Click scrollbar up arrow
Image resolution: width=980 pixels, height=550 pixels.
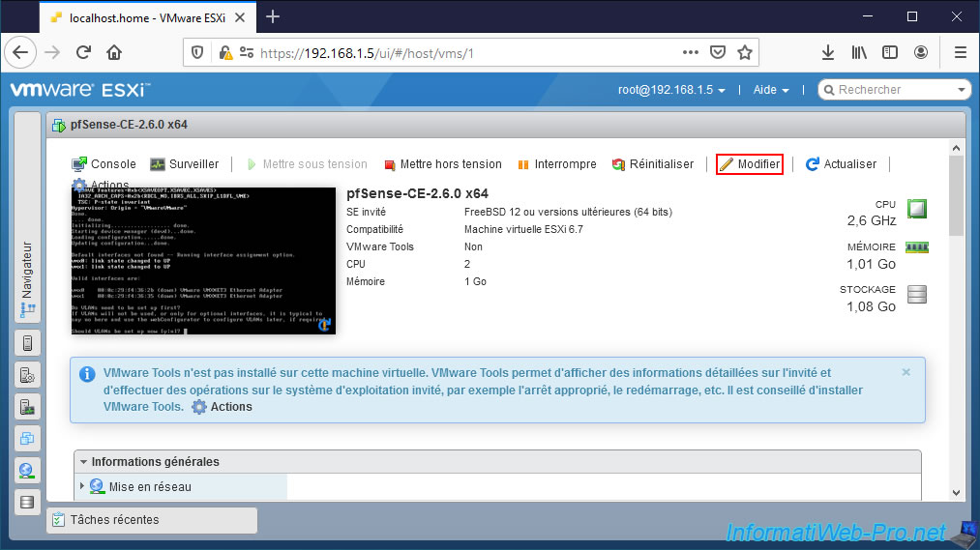point(956,148)
